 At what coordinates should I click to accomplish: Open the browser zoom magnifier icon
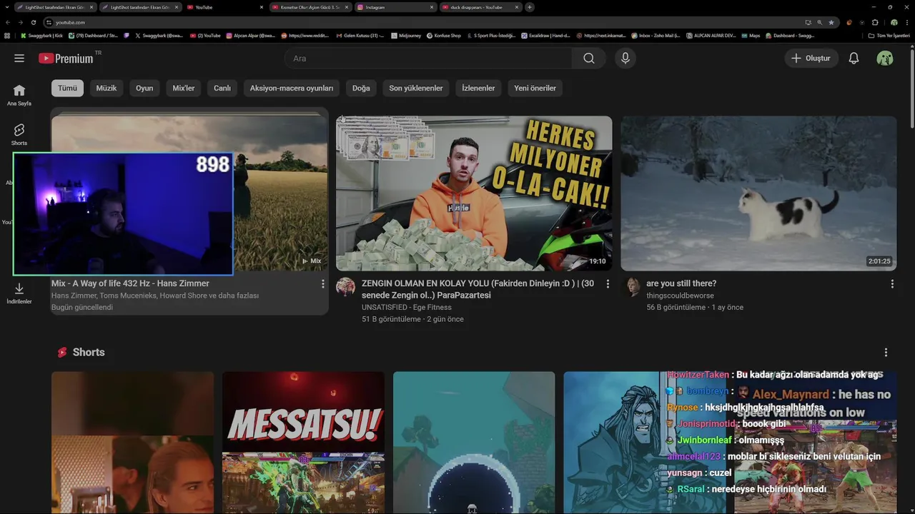pyautogui.click(x=820, y=22)
